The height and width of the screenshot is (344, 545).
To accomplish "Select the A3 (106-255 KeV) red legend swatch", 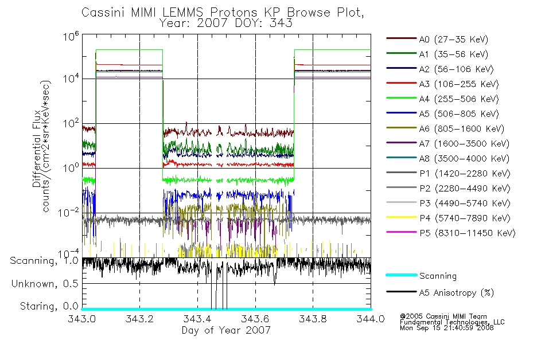I will pyautogui.click(x=402, y=83).
